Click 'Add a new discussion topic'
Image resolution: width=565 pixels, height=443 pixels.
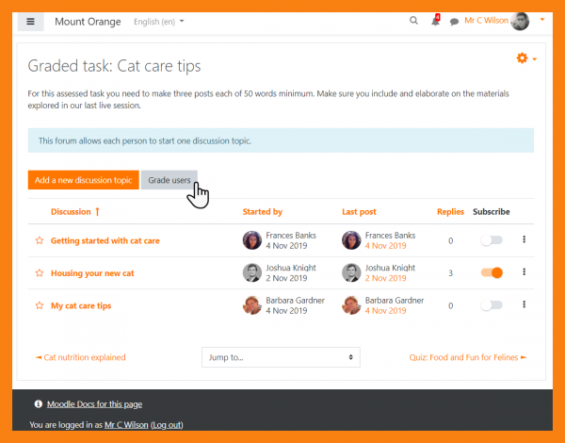(84, 179)
